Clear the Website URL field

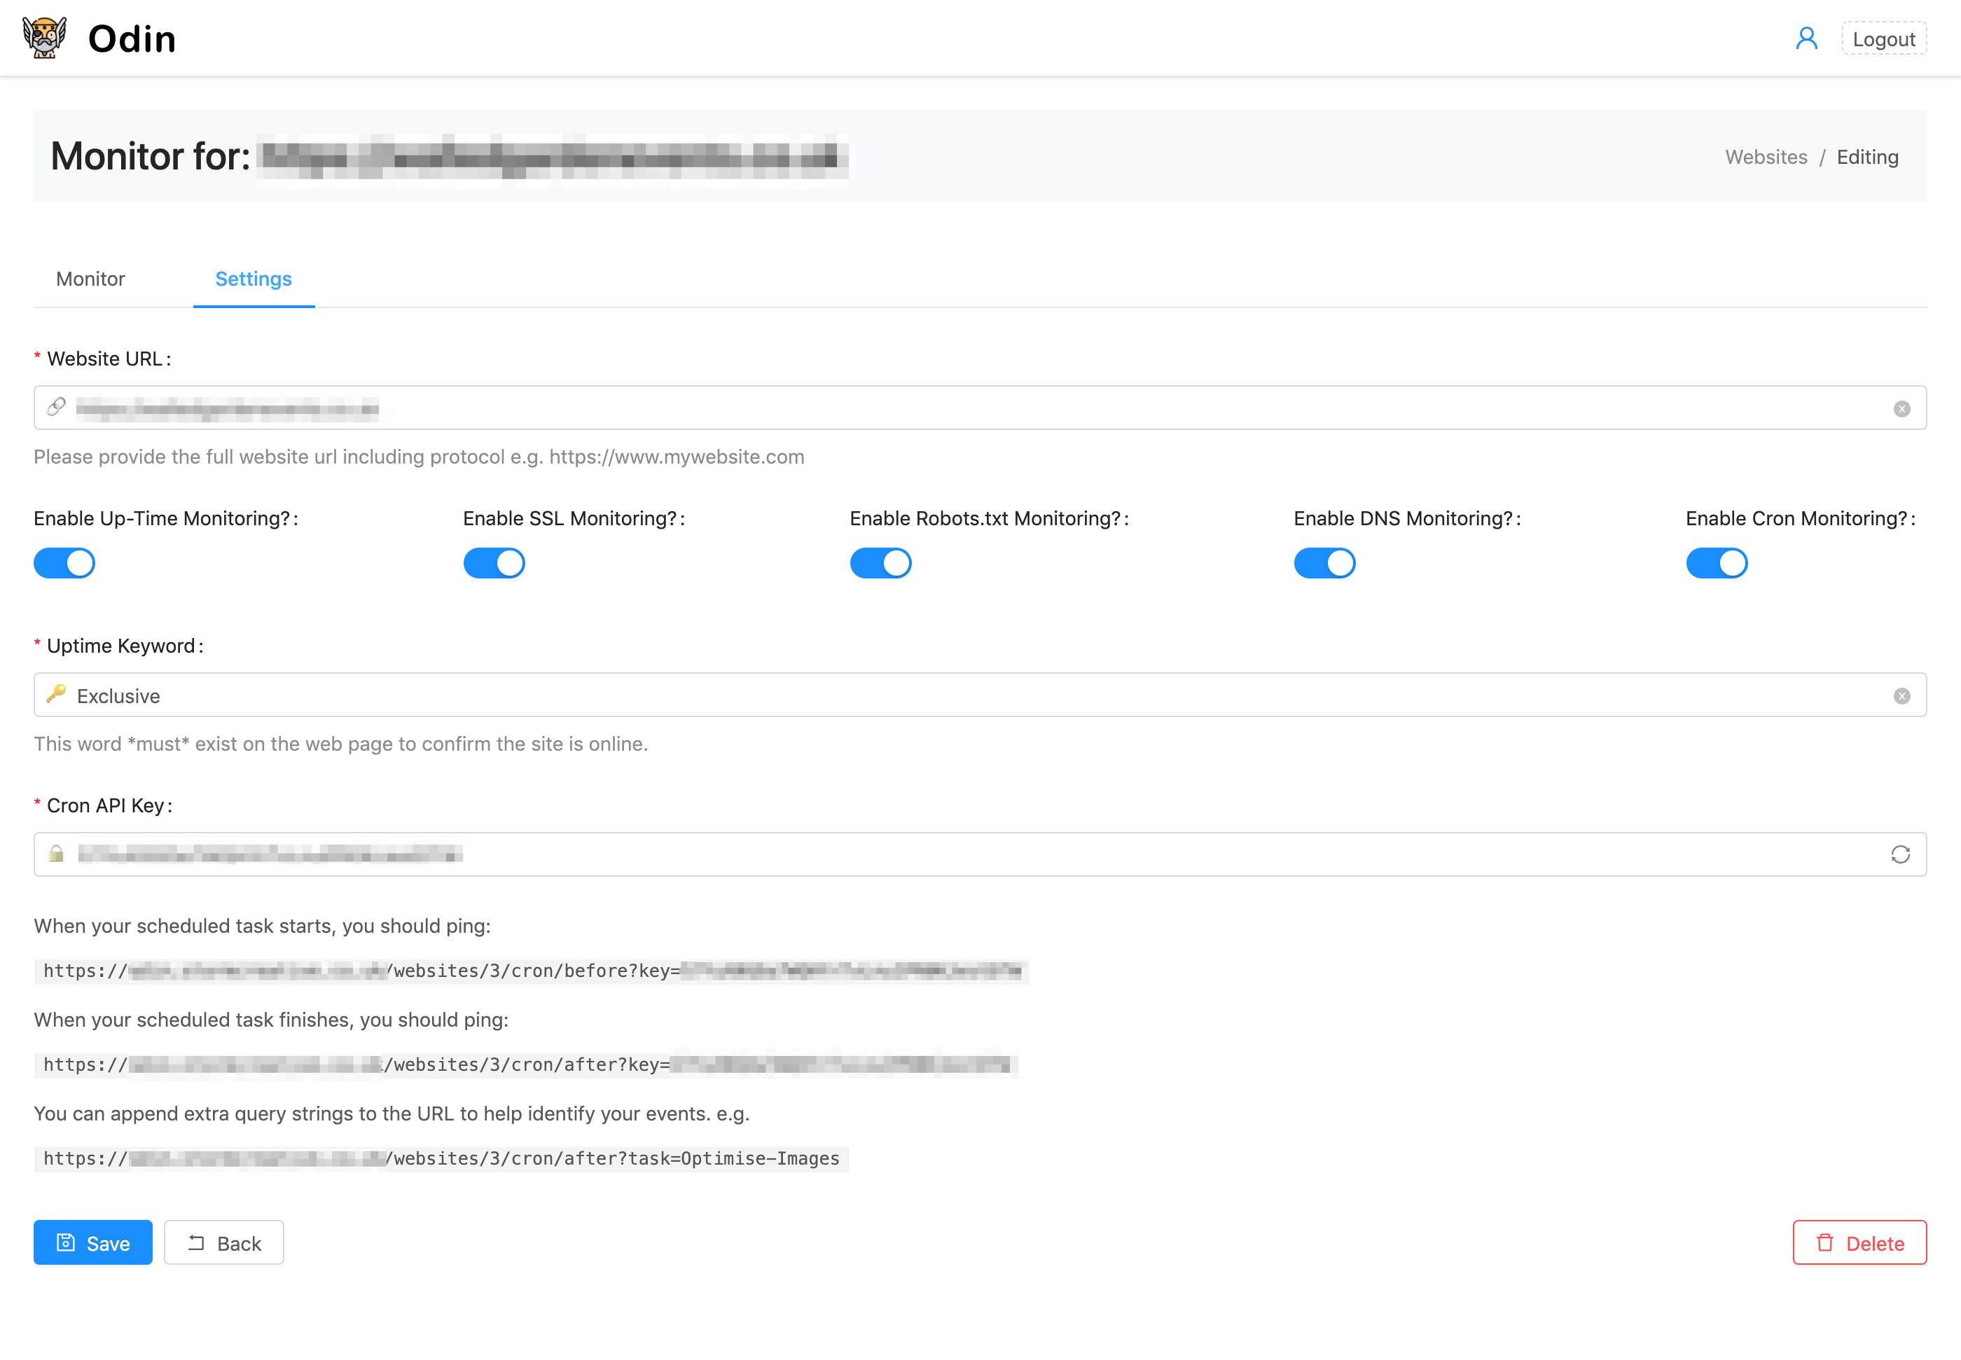pos(1901,409)
